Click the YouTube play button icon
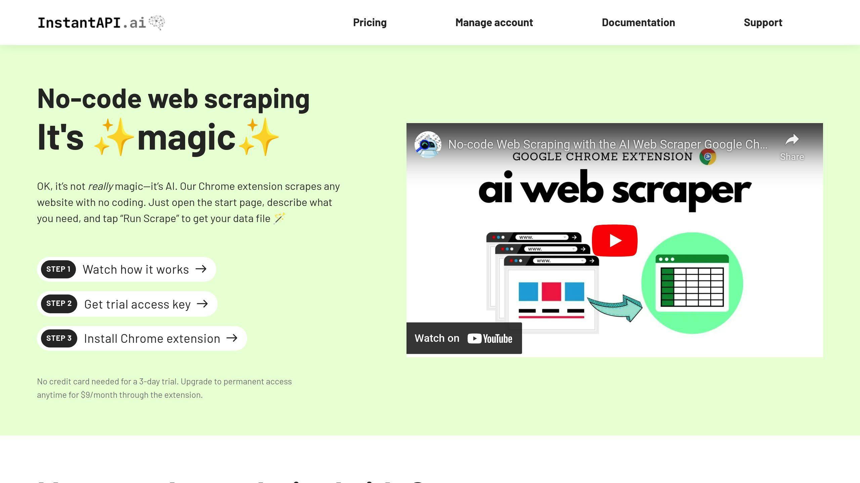 click(x=614, y=240)
